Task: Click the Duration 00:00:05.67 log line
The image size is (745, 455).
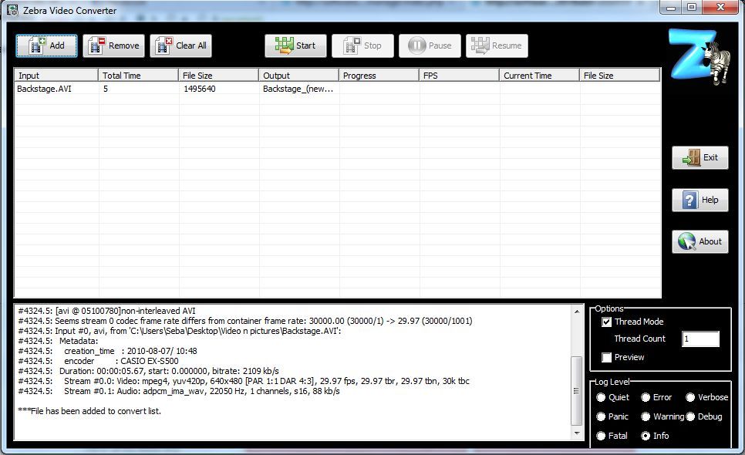Action: [x=148, y=371]
